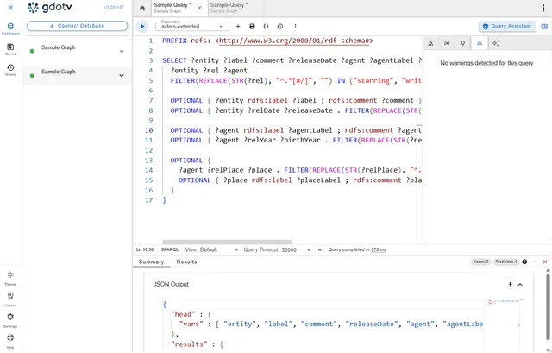
Task: Click the Connect Database button
Action: (77, 26)
